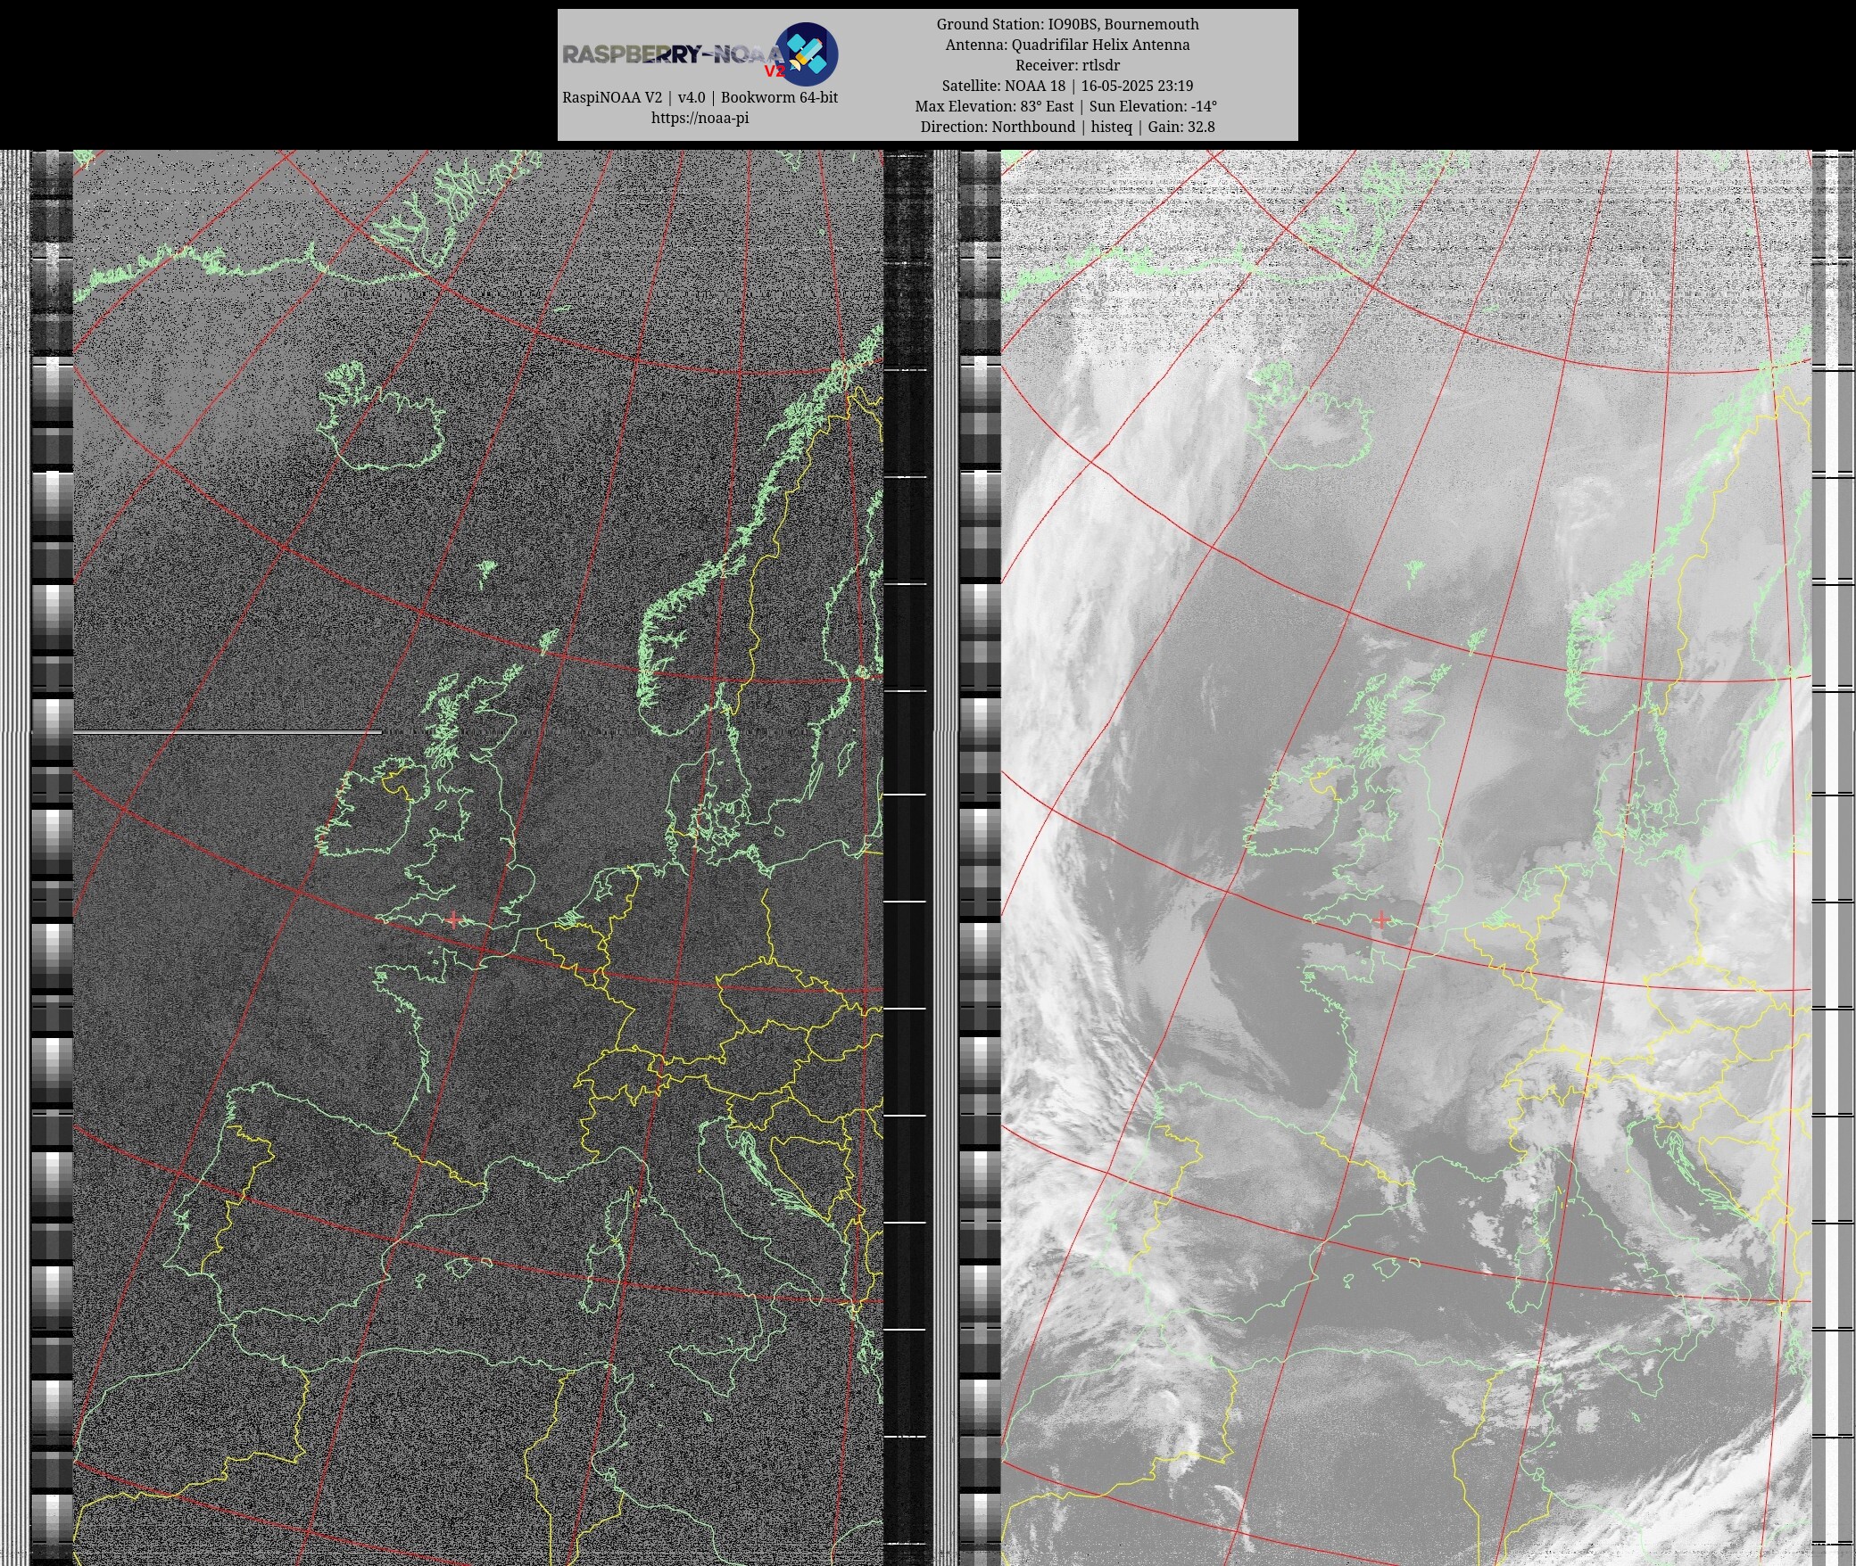Viewport: 1856px width, 1566px height.
Task: Click the 'RaspiNOAA V2 | v4.0 | Bookworm 64-bit' text
Action: [700, 97]
